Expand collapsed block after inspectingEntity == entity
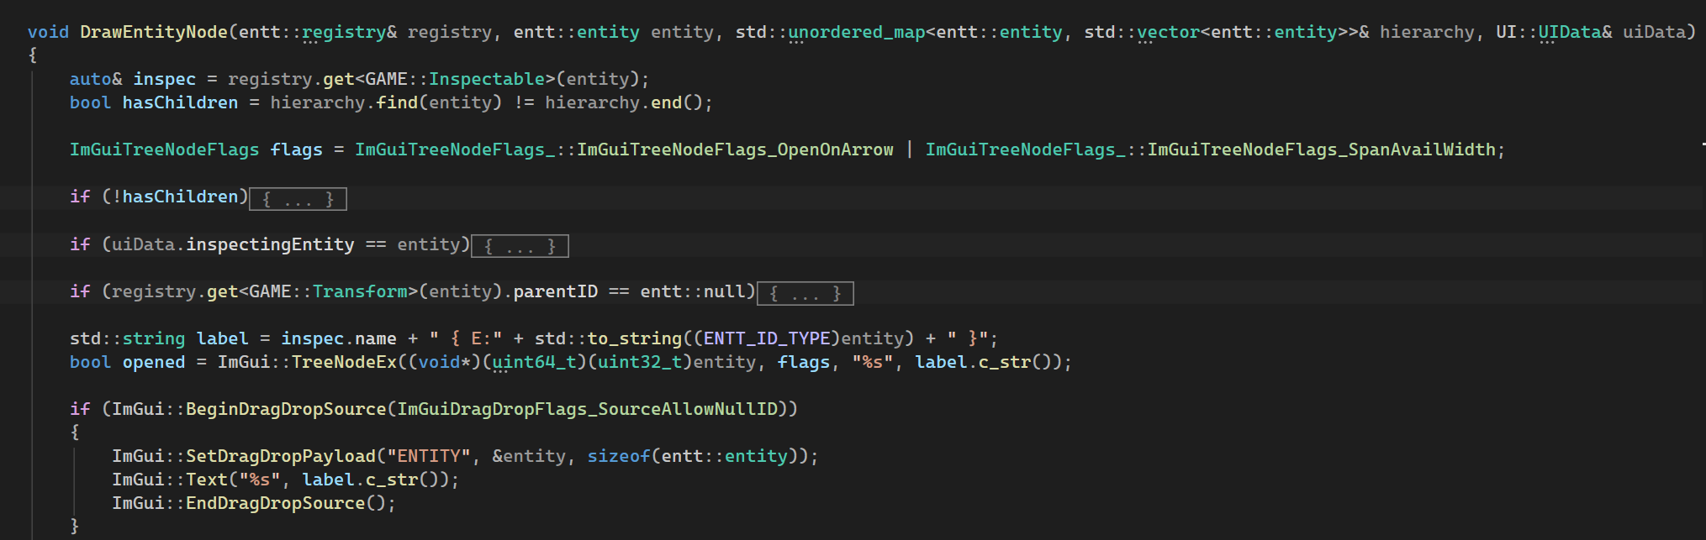This screenshot has width=1706, height=540. coord(520,246)
